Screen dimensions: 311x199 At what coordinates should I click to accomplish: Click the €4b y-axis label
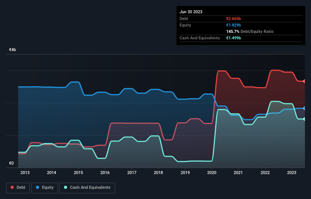click(x=13, y=50)
